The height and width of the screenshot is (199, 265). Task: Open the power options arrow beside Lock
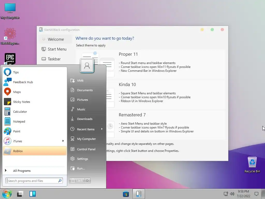87,181
